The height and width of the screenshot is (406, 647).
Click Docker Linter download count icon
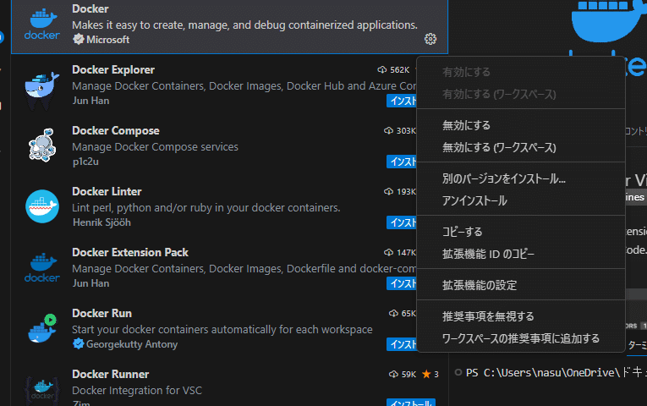388,191
